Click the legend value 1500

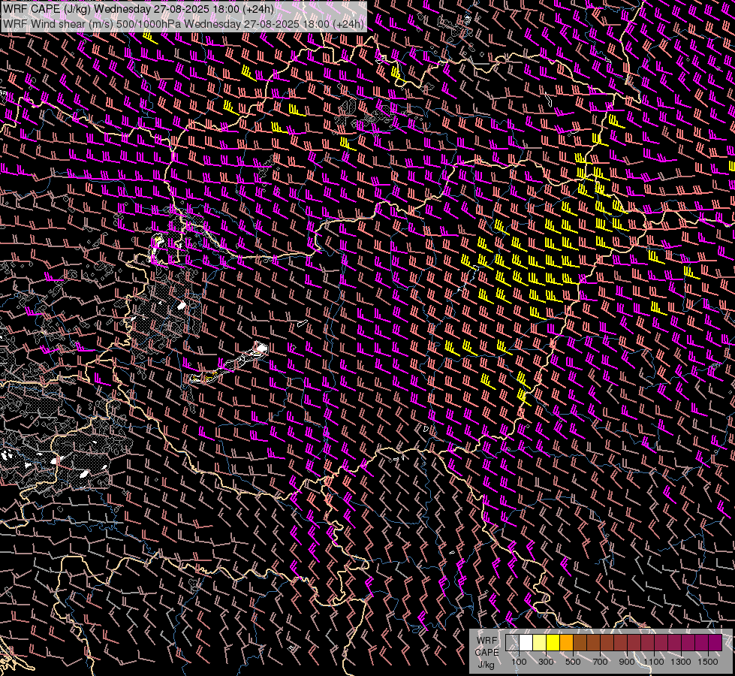pyautogui.click(x=708, y=662)
